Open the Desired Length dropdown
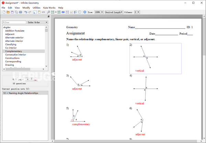 tap(114, 12)
